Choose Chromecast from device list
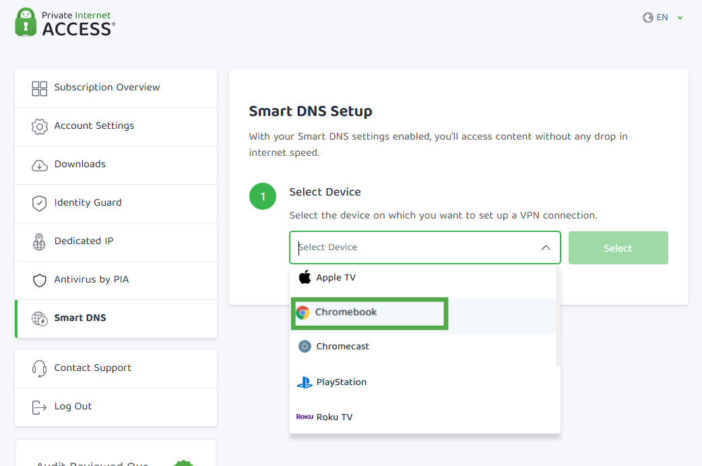This screenshot has width=702, height=466. pos(422,347)
